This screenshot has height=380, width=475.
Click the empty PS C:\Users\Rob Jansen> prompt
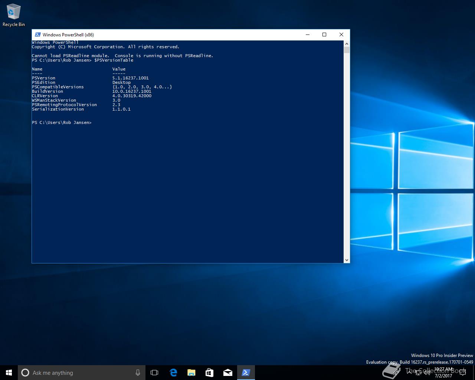62,122
